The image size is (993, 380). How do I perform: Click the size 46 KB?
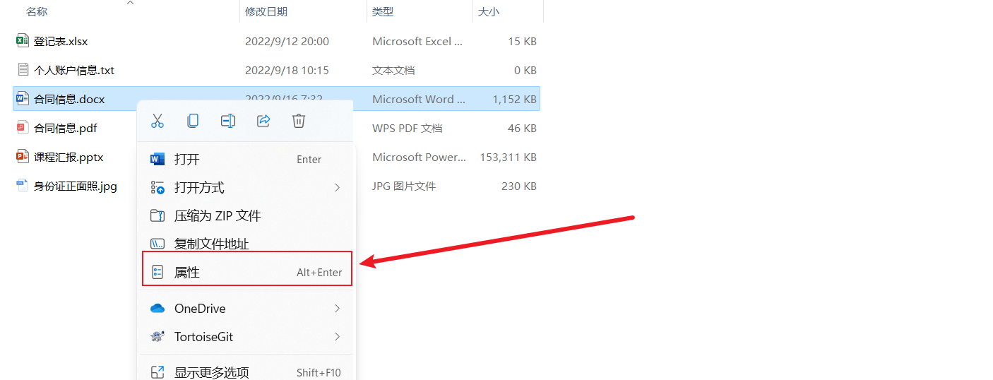click(523, 128)
